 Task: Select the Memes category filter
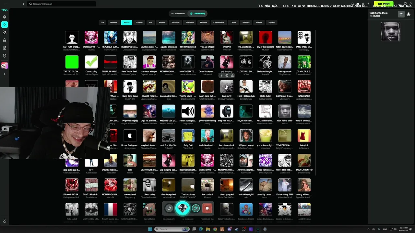pyautogui.click(x=114, y=23)
